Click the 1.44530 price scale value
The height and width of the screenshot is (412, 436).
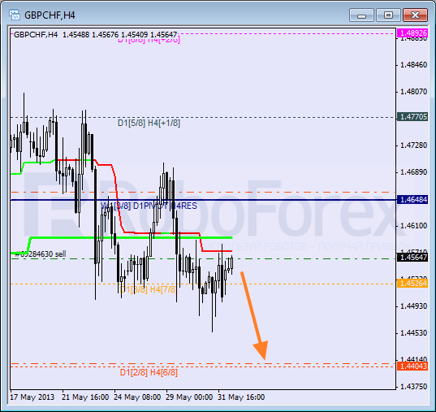[413, 333]
